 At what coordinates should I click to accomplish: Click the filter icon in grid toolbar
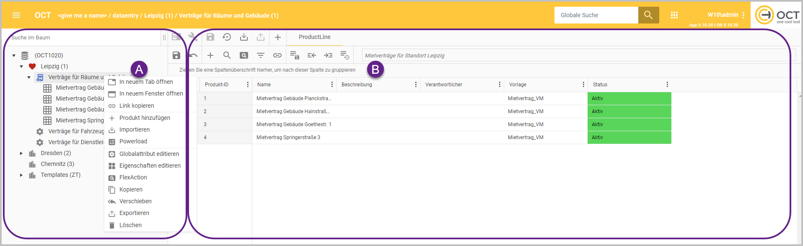tap(260, 55)
